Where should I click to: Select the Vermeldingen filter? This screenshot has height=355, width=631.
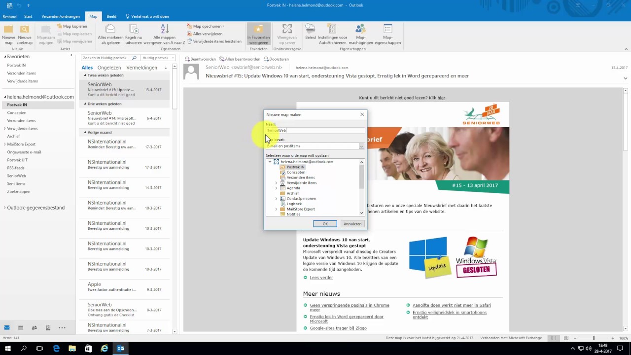[142, 68]
